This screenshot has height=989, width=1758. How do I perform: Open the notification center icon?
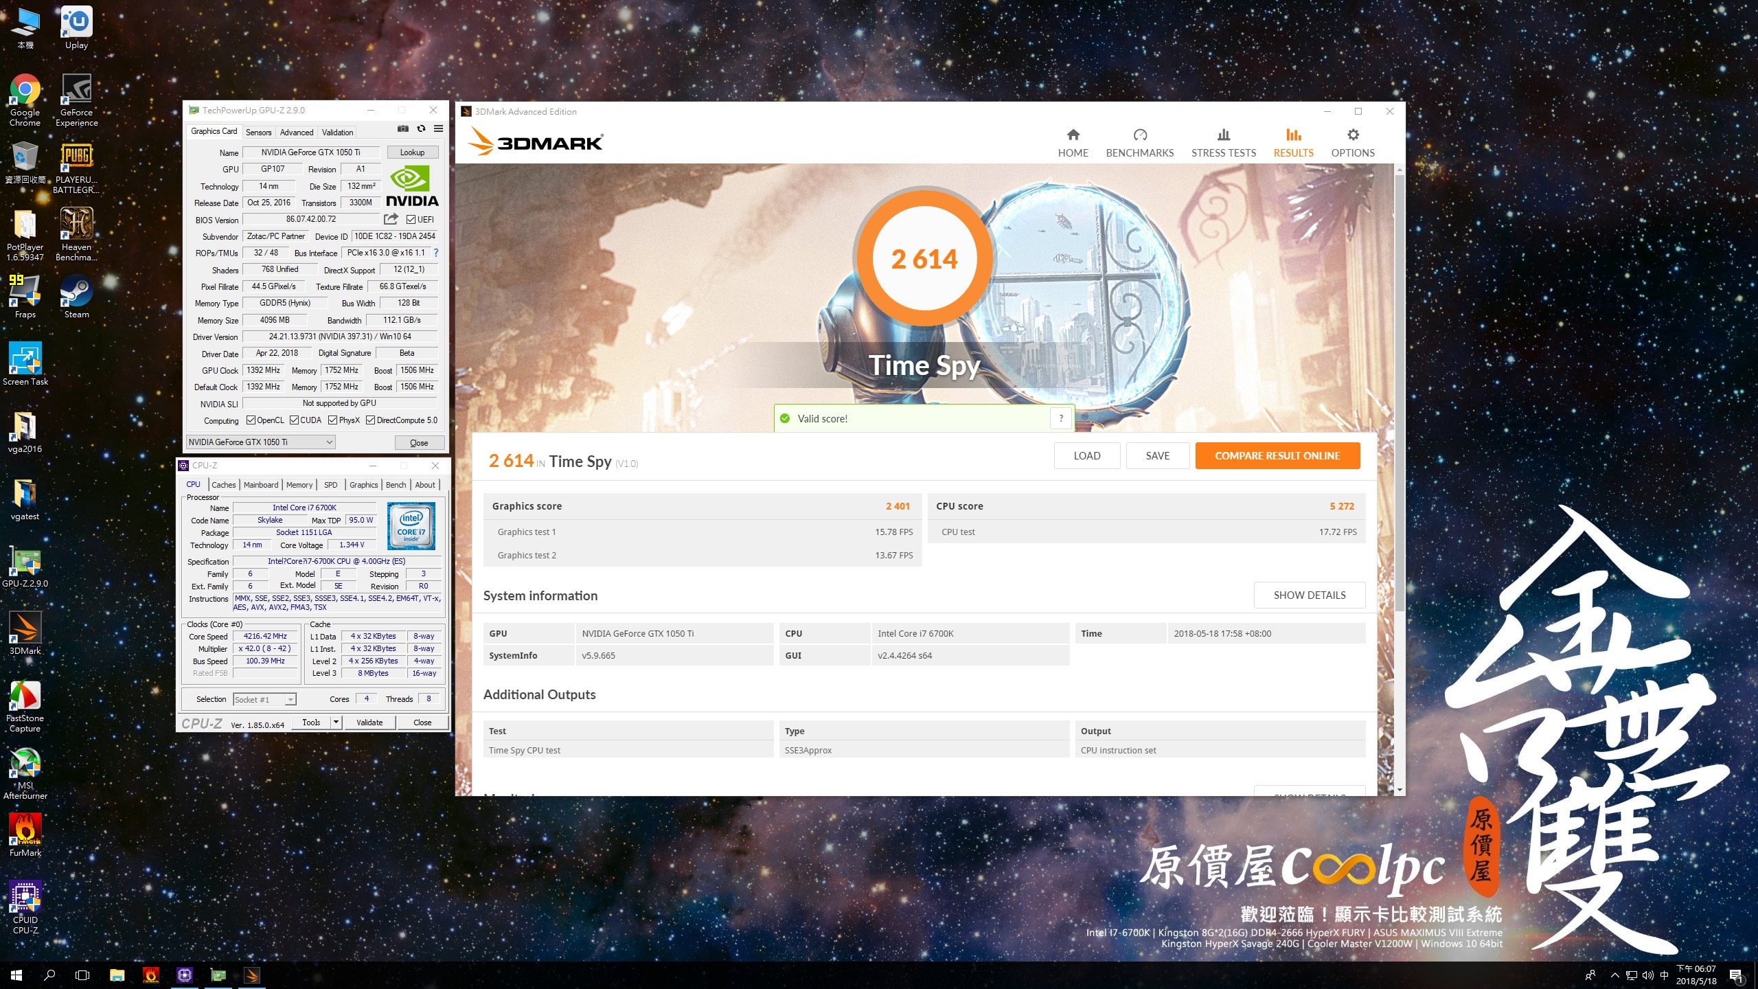[x=1735, y=975]
